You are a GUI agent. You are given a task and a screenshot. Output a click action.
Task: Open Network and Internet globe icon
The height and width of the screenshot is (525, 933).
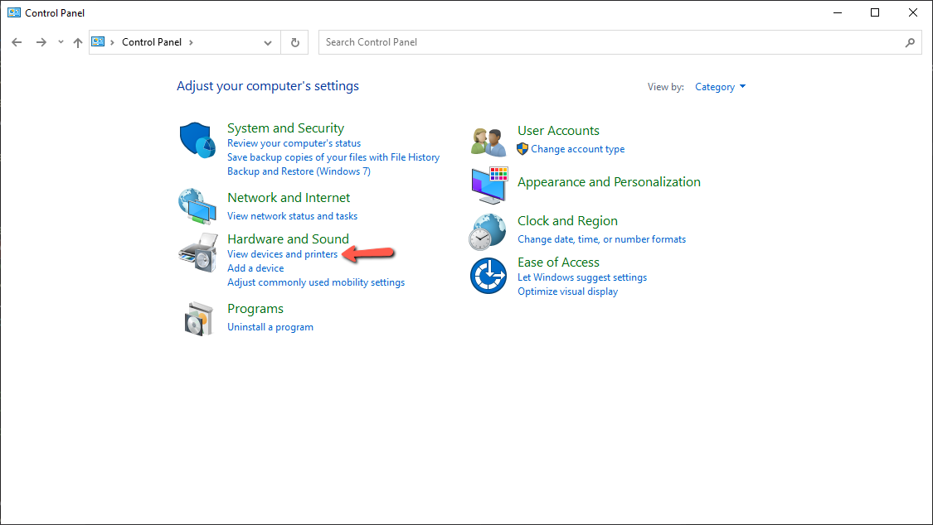pyautogui.click(x=197, y=206)
